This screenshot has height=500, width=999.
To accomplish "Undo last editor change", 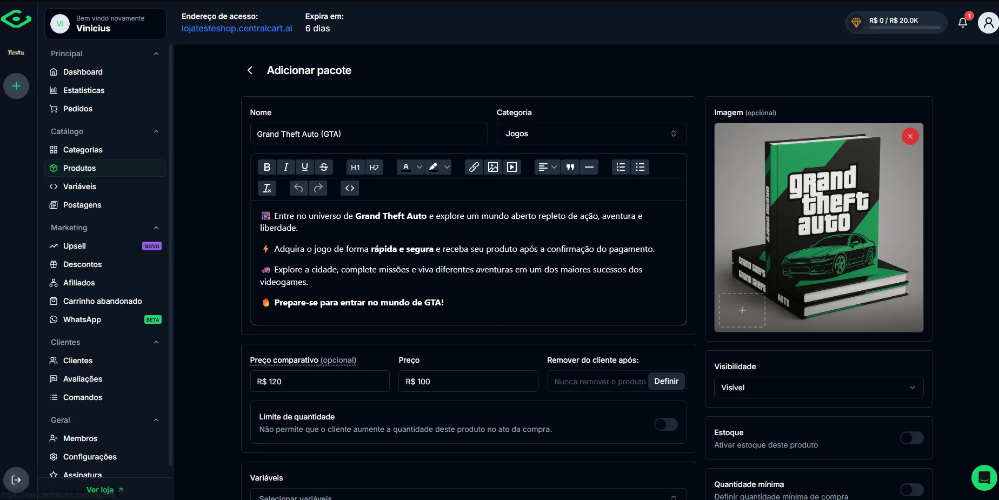I will (x=298, y=188).
